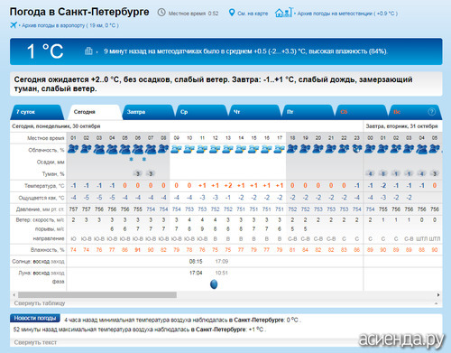Collapse table using small arrow at row end
This screenshot has width=451, height=353.
[x=436, y=303]
